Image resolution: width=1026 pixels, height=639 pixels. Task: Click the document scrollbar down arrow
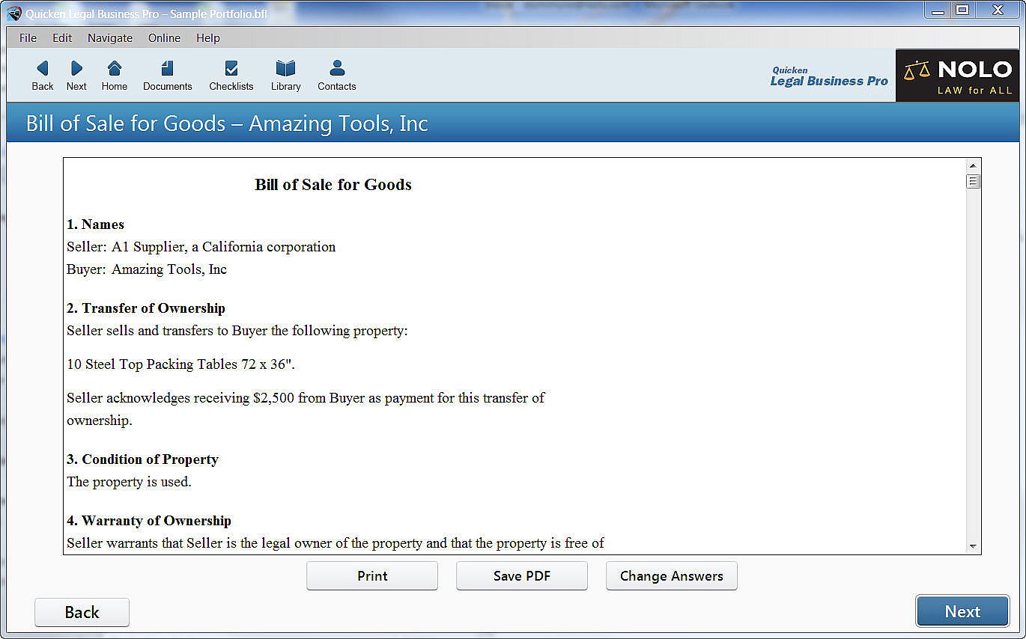pyautogui.click(x=973, y=547)
